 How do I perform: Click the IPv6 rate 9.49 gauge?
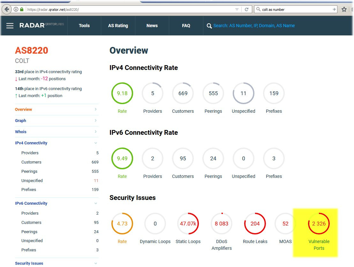(x=122, y=158)
